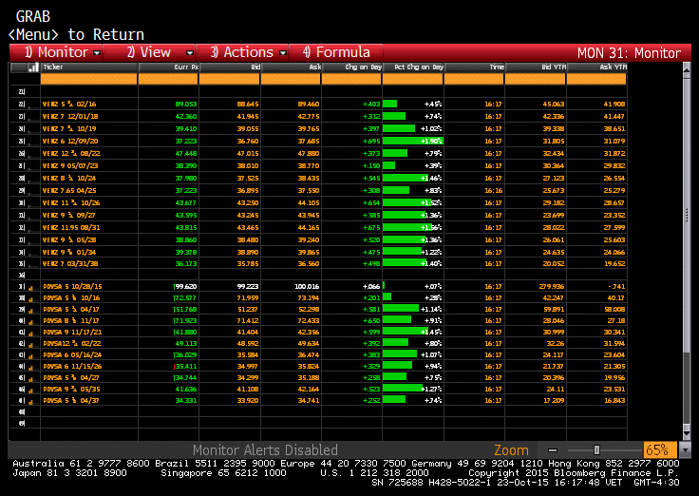Click the Bid filter input field
Screen dimensions: 699x496
pyautogui.click(x=229, y=79)
